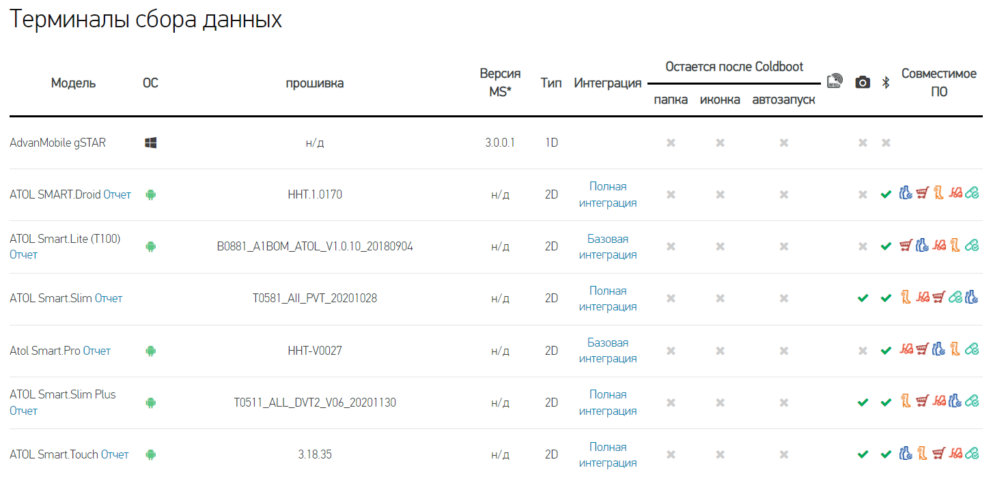Open Базовая интеграция link for Atol Smart.Pro

tap(608, 351)
